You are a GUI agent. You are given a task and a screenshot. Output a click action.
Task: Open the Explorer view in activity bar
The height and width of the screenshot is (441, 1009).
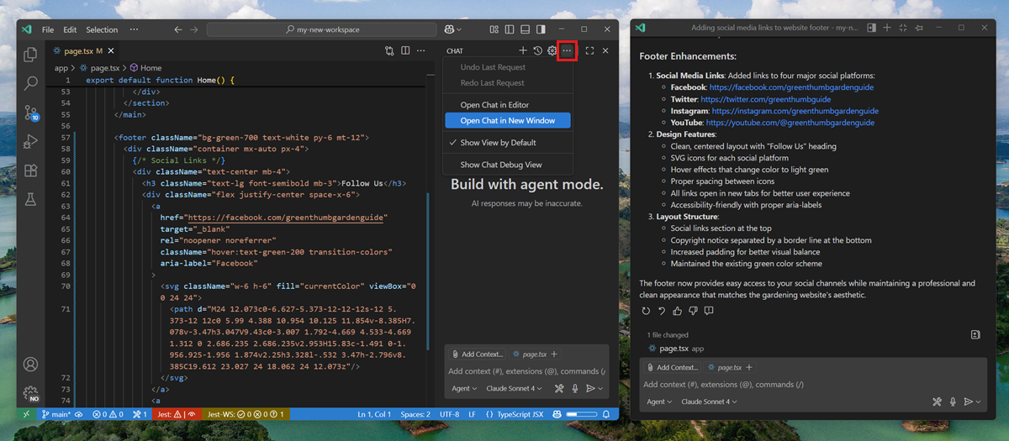click(x=30, y=55)
